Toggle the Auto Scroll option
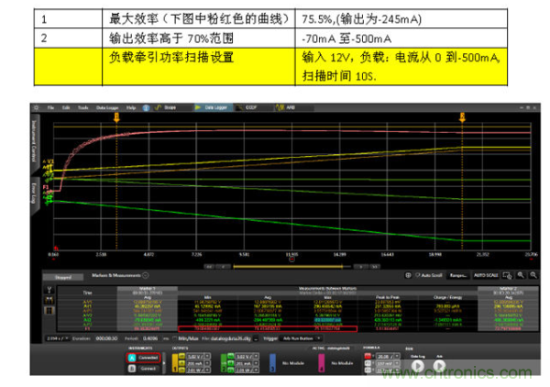The width and height of the screenshot is (550, 387). click(x=423, y=275)
